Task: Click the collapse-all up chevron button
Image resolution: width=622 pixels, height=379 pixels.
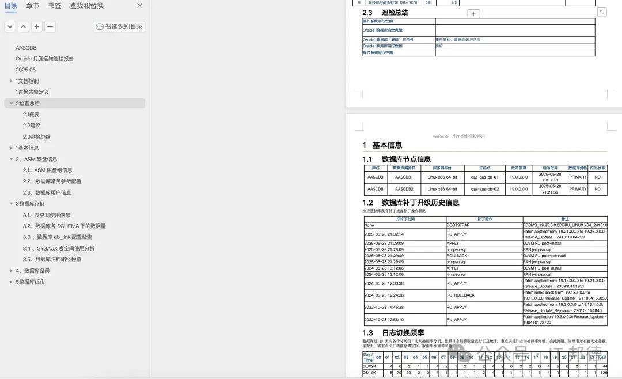Action: tap(24, 26)
